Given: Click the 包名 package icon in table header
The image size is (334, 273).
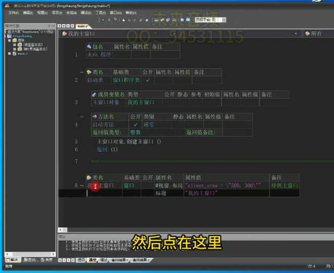Looking at the screenshot, I should 89,47.
